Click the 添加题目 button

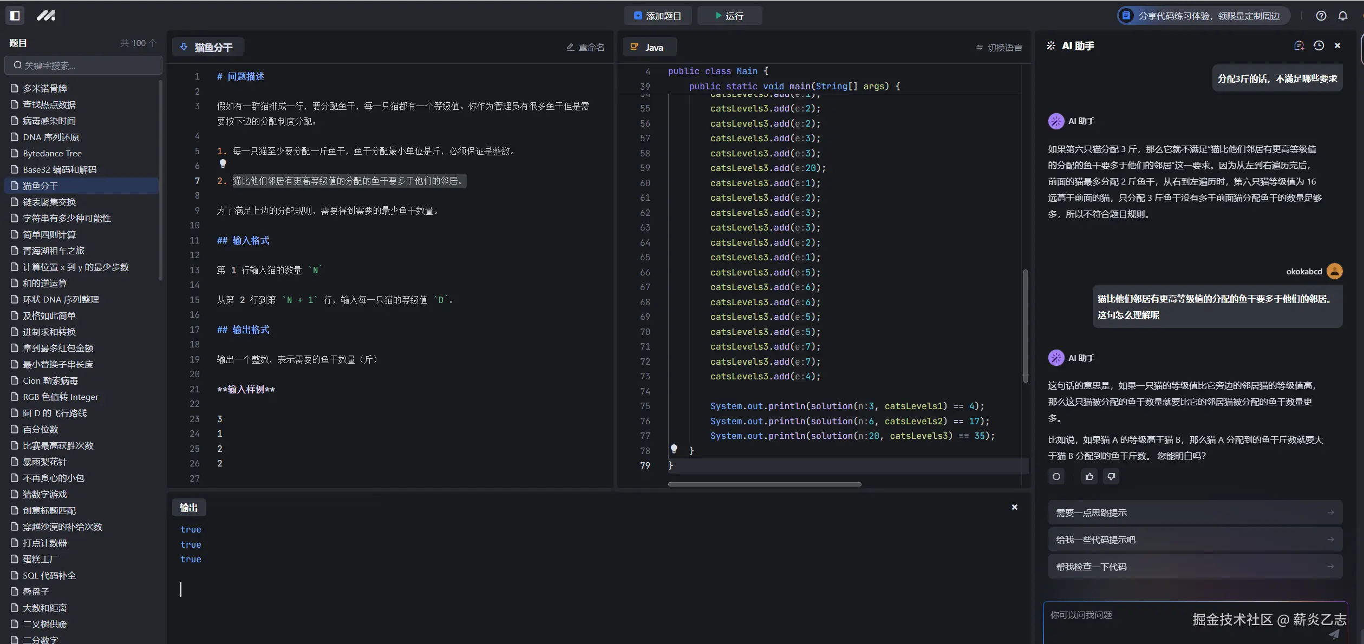pyautogui.click(x=657, y=16)
